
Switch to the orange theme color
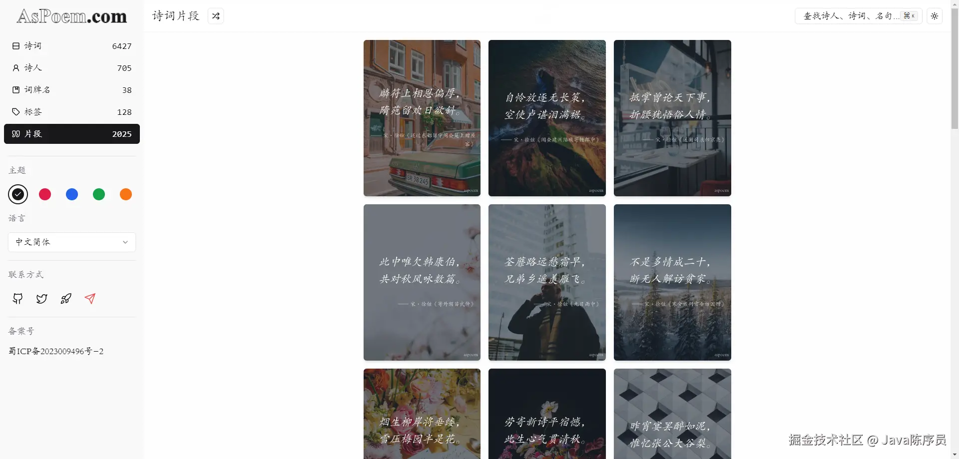[126, 194]
